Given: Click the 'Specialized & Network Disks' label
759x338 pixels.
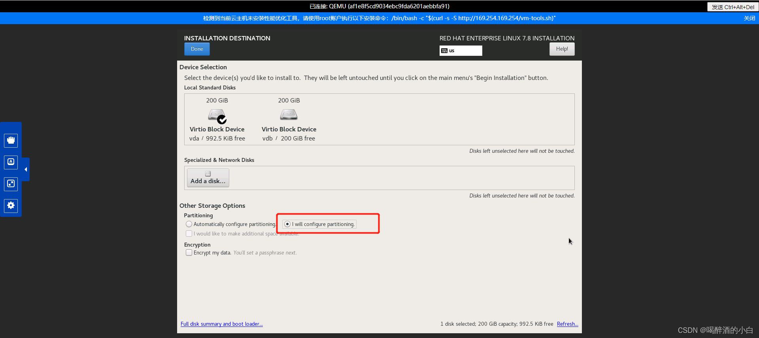Looking at the screenshot, I should tap(219, 160).
